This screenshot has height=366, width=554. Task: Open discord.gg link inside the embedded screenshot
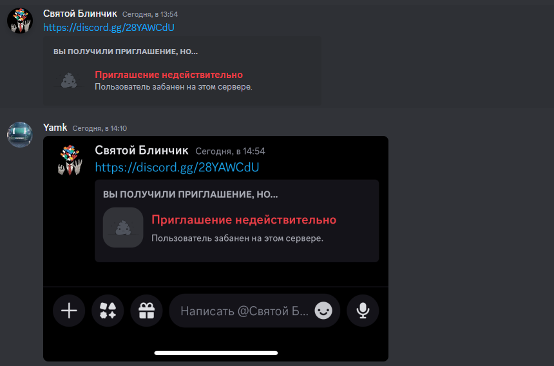click(x=177, y=167)
